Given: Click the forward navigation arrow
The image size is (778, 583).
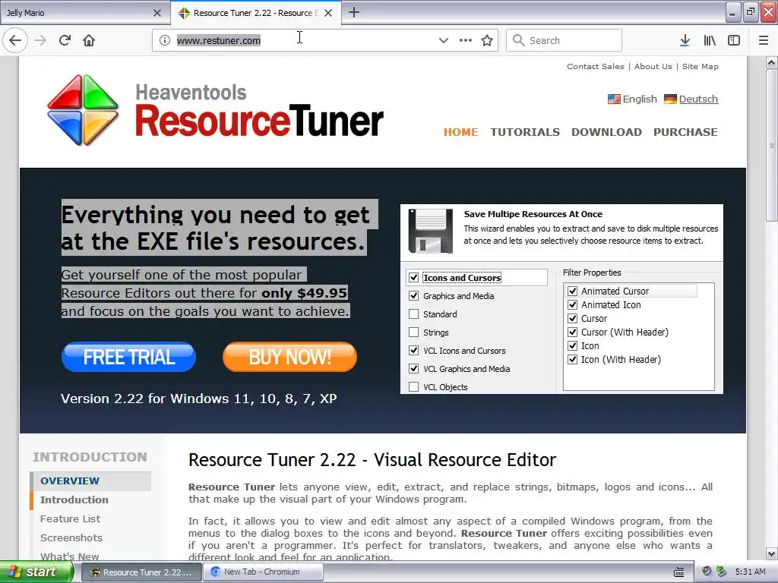Looking at the screenshot, I should click(x=40, y=40).
